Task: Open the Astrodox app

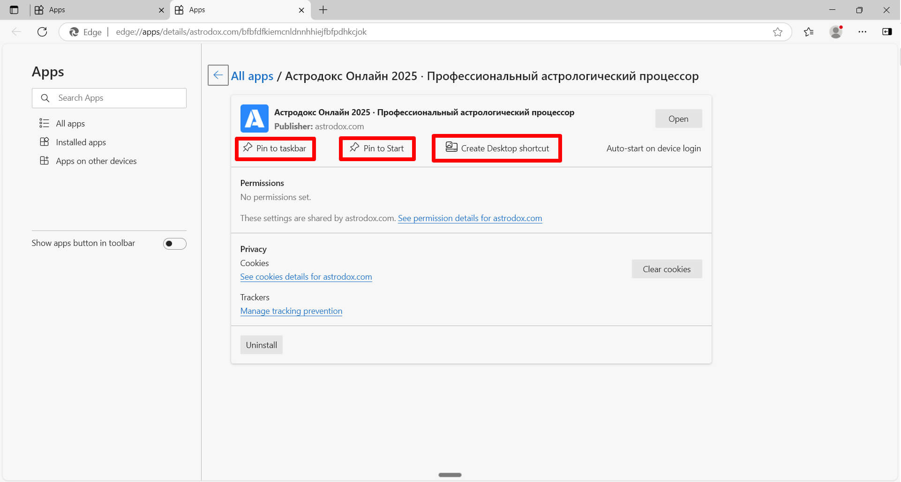Action: 678,119
